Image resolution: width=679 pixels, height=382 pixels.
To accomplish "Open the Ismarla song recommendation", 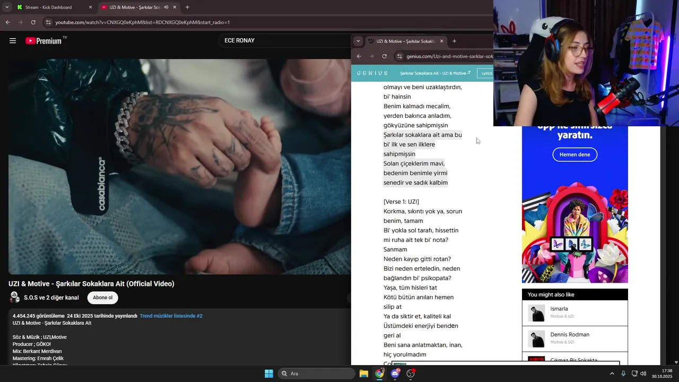I will [575, 313].
